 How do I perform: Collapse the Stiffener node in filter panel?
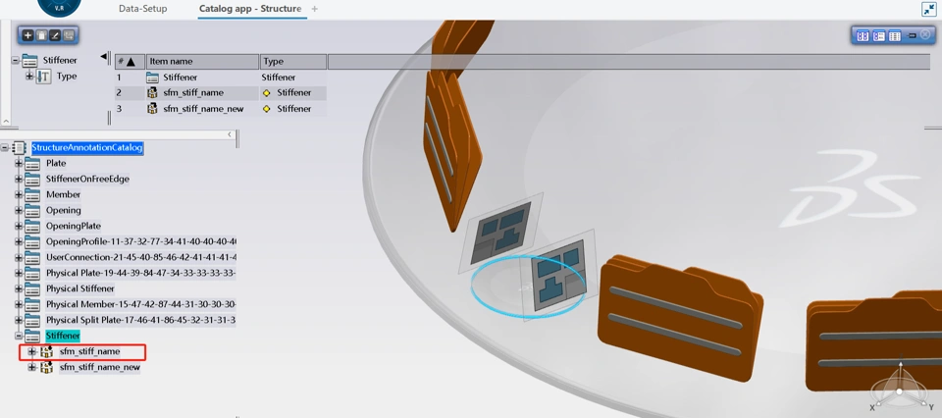point(15,60)
